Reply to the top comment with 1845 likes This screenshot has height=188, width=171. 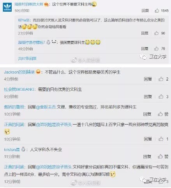tap(145, 11)
